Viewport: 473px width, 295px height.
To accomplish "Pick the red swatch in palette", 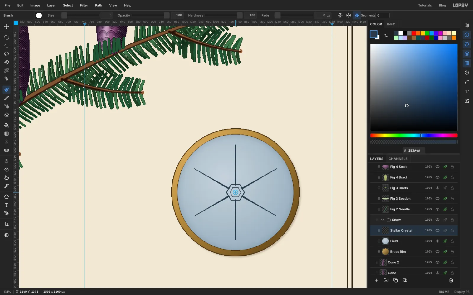I will [x=414, y=33].
